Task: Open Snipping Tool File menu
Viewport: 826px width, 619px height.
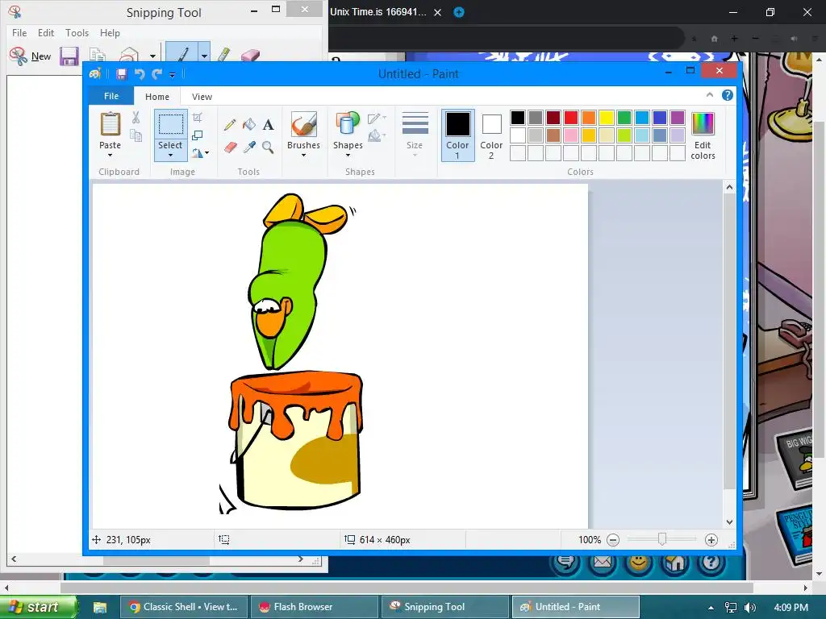Action: (19, 32)
